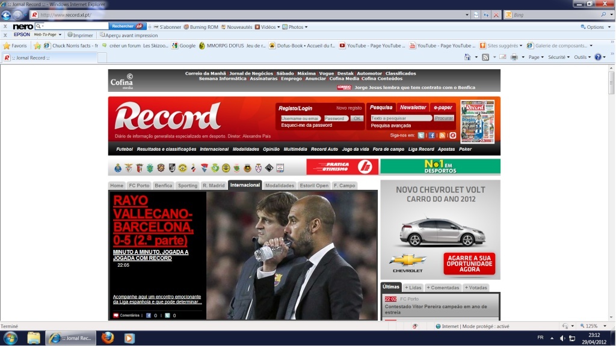Click Twitter share icon under the article
This screenshot has width=616, height=346.
pyautogui.click(x=167, y=315)
